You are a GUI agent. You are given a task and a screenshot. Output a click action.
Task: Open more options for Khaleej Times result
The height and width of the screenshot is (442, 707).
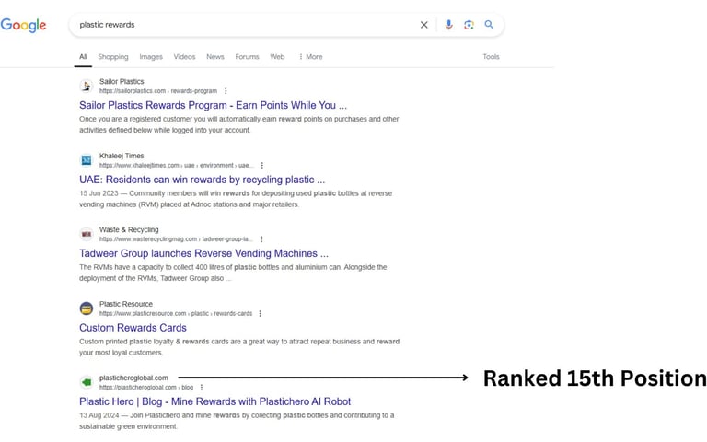coord(262,166)
